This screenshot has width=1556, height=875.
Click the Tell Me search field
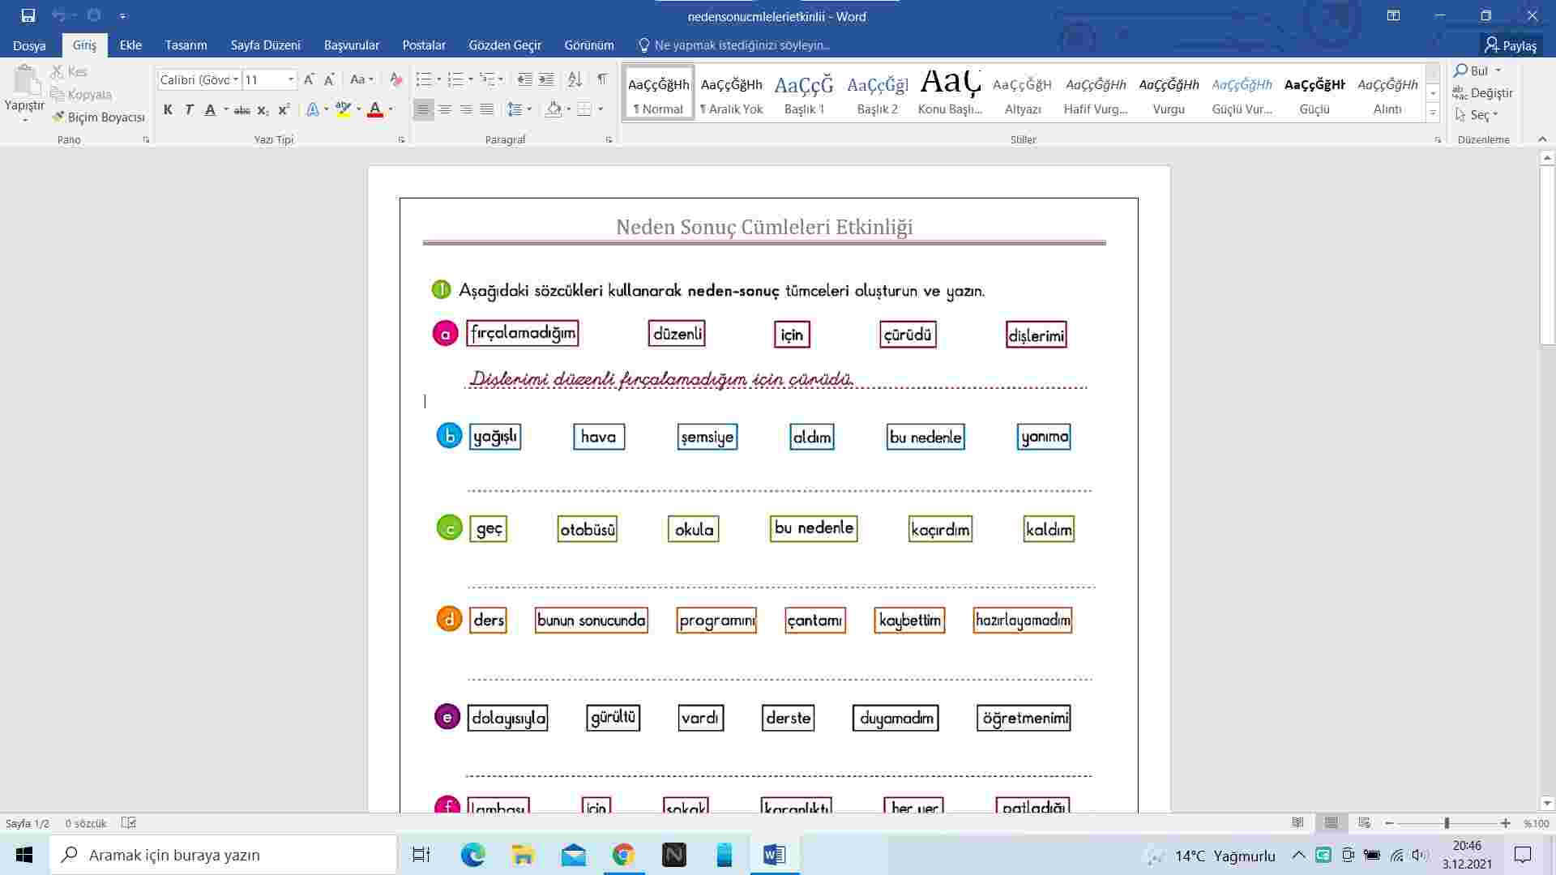coord(734,45)
